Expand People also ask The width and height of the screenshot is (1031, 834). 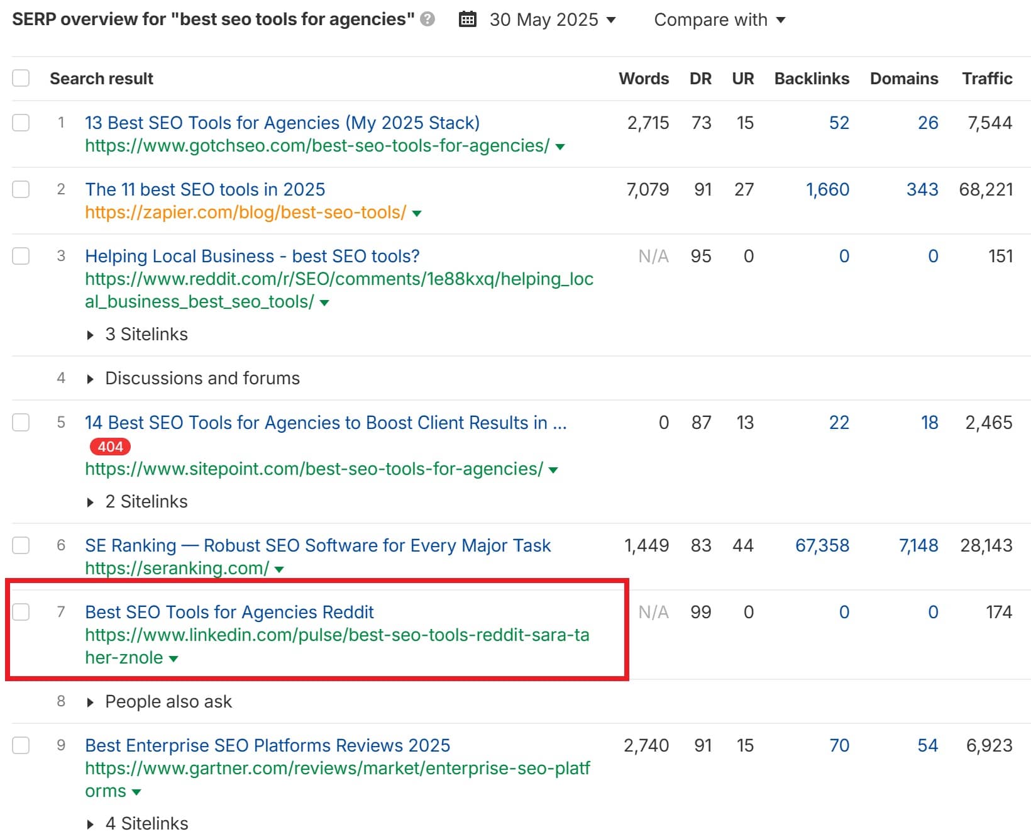(x=159, y=701)
